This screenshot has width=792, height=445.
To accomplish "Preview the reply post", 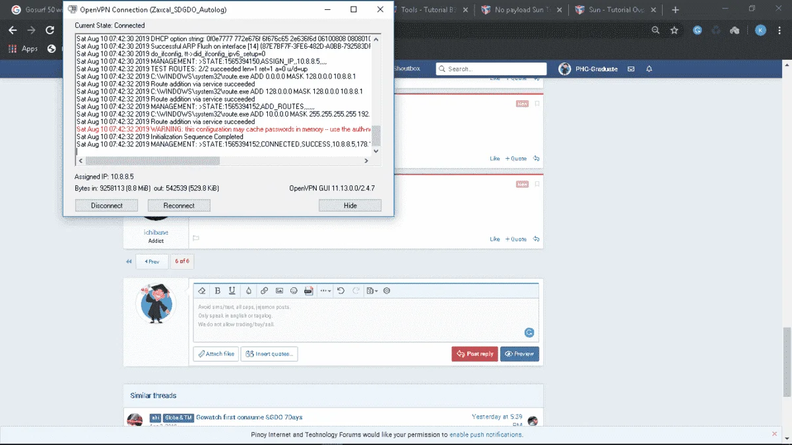I will pyautogui.click(x=519, y=354).
